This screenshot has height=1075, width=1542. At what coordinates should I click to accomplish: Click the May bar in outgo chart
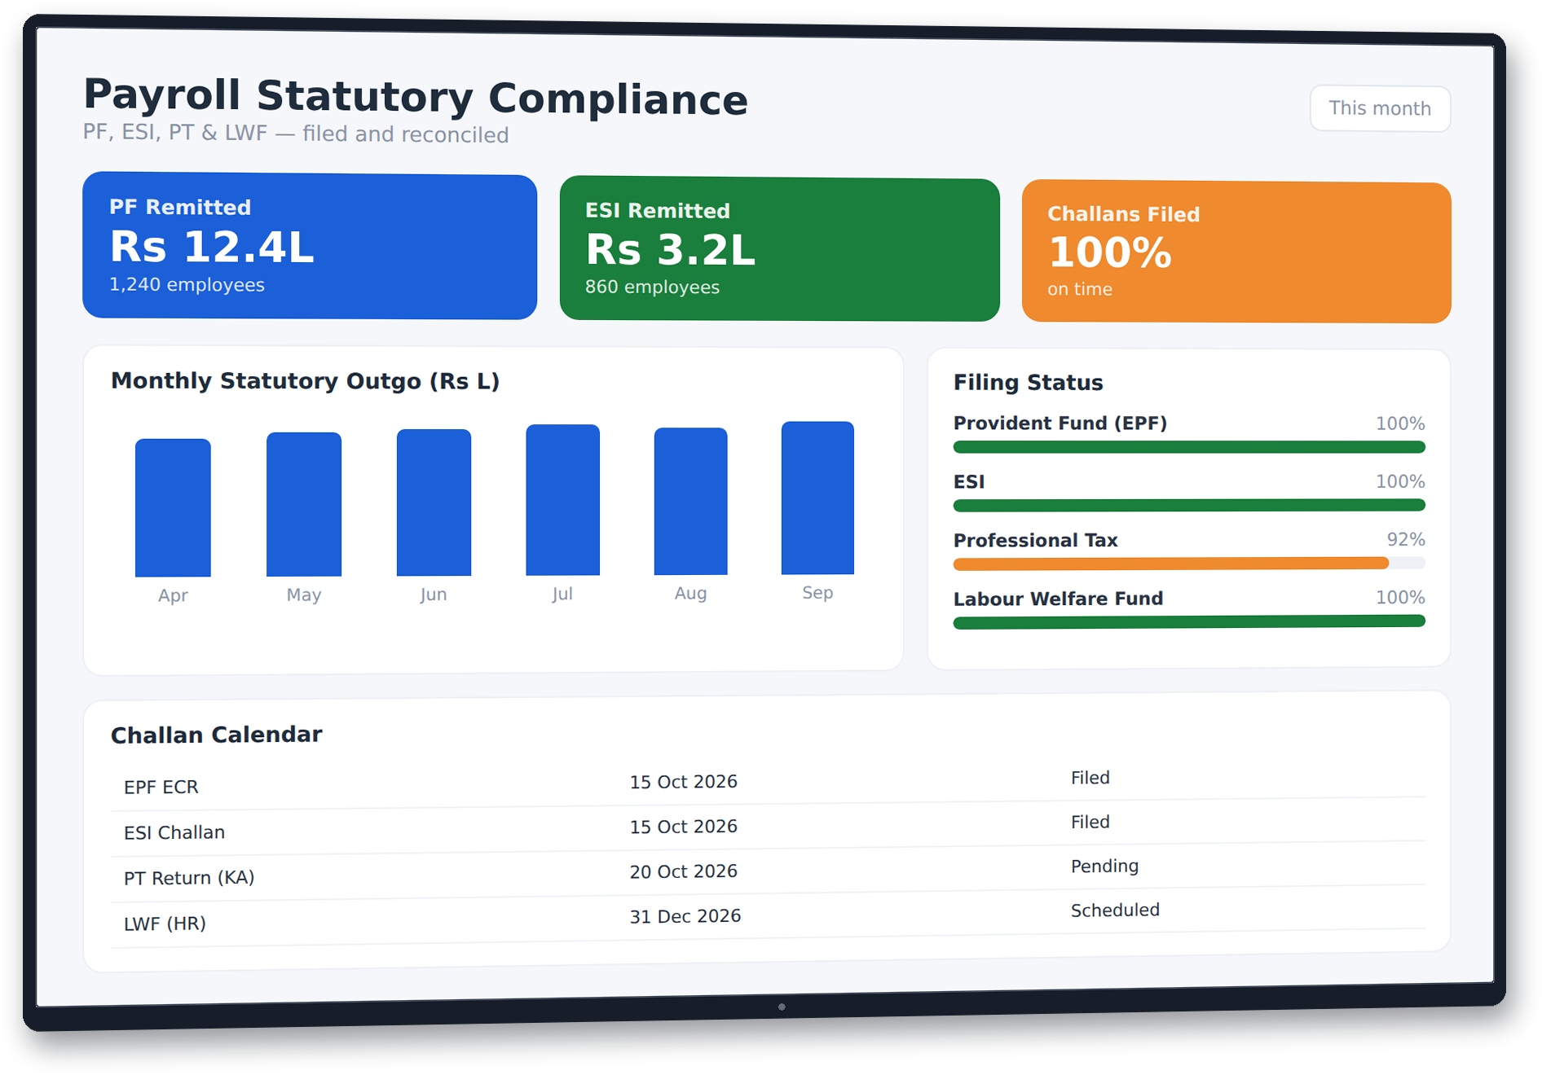coord(304,504)
